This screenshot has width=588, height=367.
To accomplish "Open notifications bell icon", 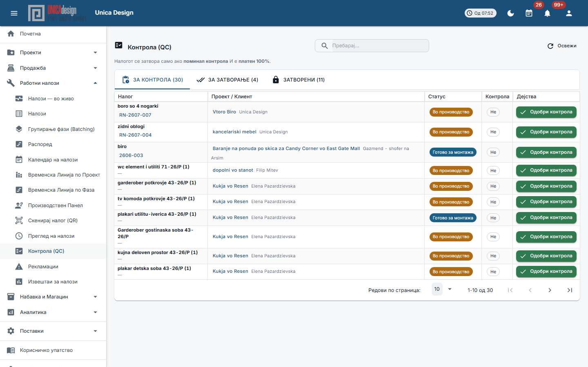I will coord(547,13).
